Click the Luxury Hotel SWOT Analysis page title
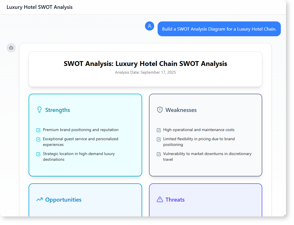Image resolution: width=294 pixels, height=225 pixels. click(39, 7)
